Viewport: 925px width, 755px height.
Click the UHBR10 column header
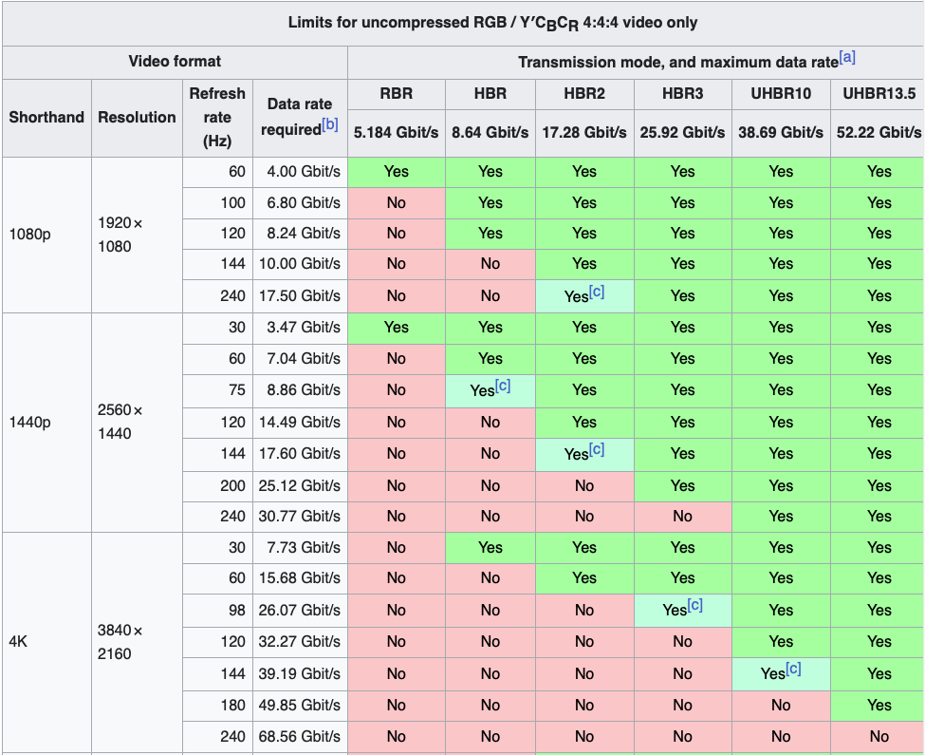pyautogui.click(x=781, y=94)
